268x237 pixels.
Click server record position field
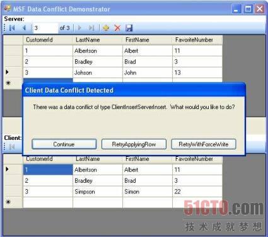tap(45, 28)
